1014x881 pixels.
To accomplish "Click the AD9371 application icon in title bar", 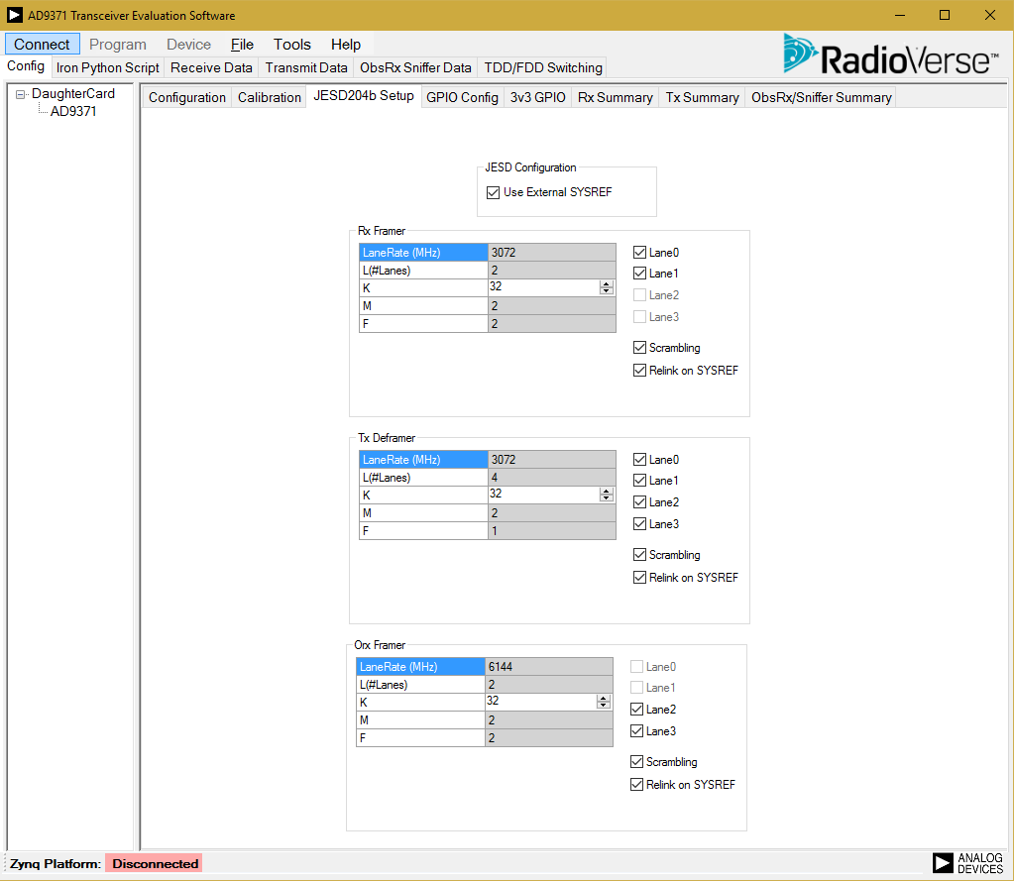I will click(15, 15).
